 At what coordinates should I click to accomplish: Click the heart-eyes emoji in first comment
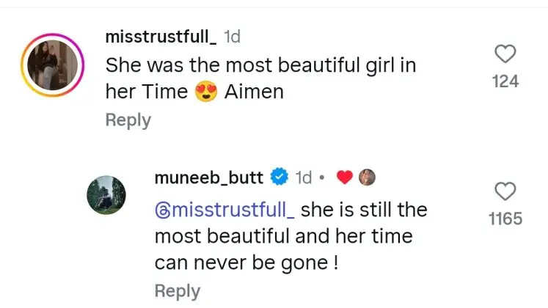pos(207,93)
